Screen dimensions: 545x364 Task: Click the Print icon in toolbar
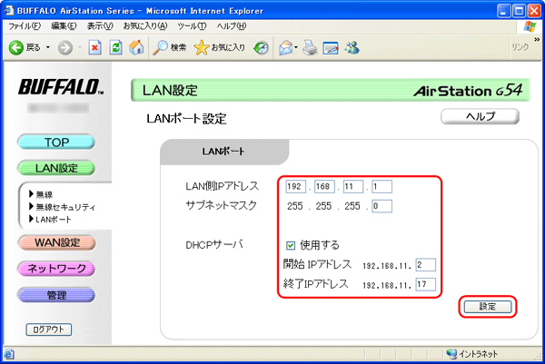(x=310, y=47)
